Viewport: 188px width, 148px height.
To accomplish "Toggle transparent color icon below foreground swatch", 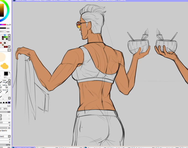I will pos(5,77).
